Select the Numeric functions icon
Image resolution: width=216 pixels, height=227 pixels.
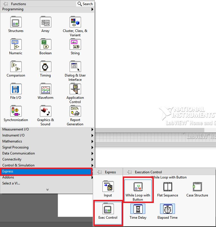pos(16,45)
